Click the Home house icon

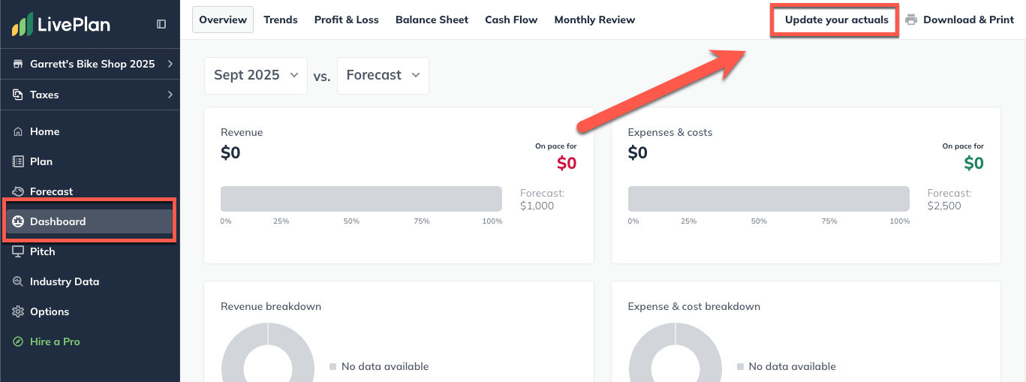click(x=18, y=131)
